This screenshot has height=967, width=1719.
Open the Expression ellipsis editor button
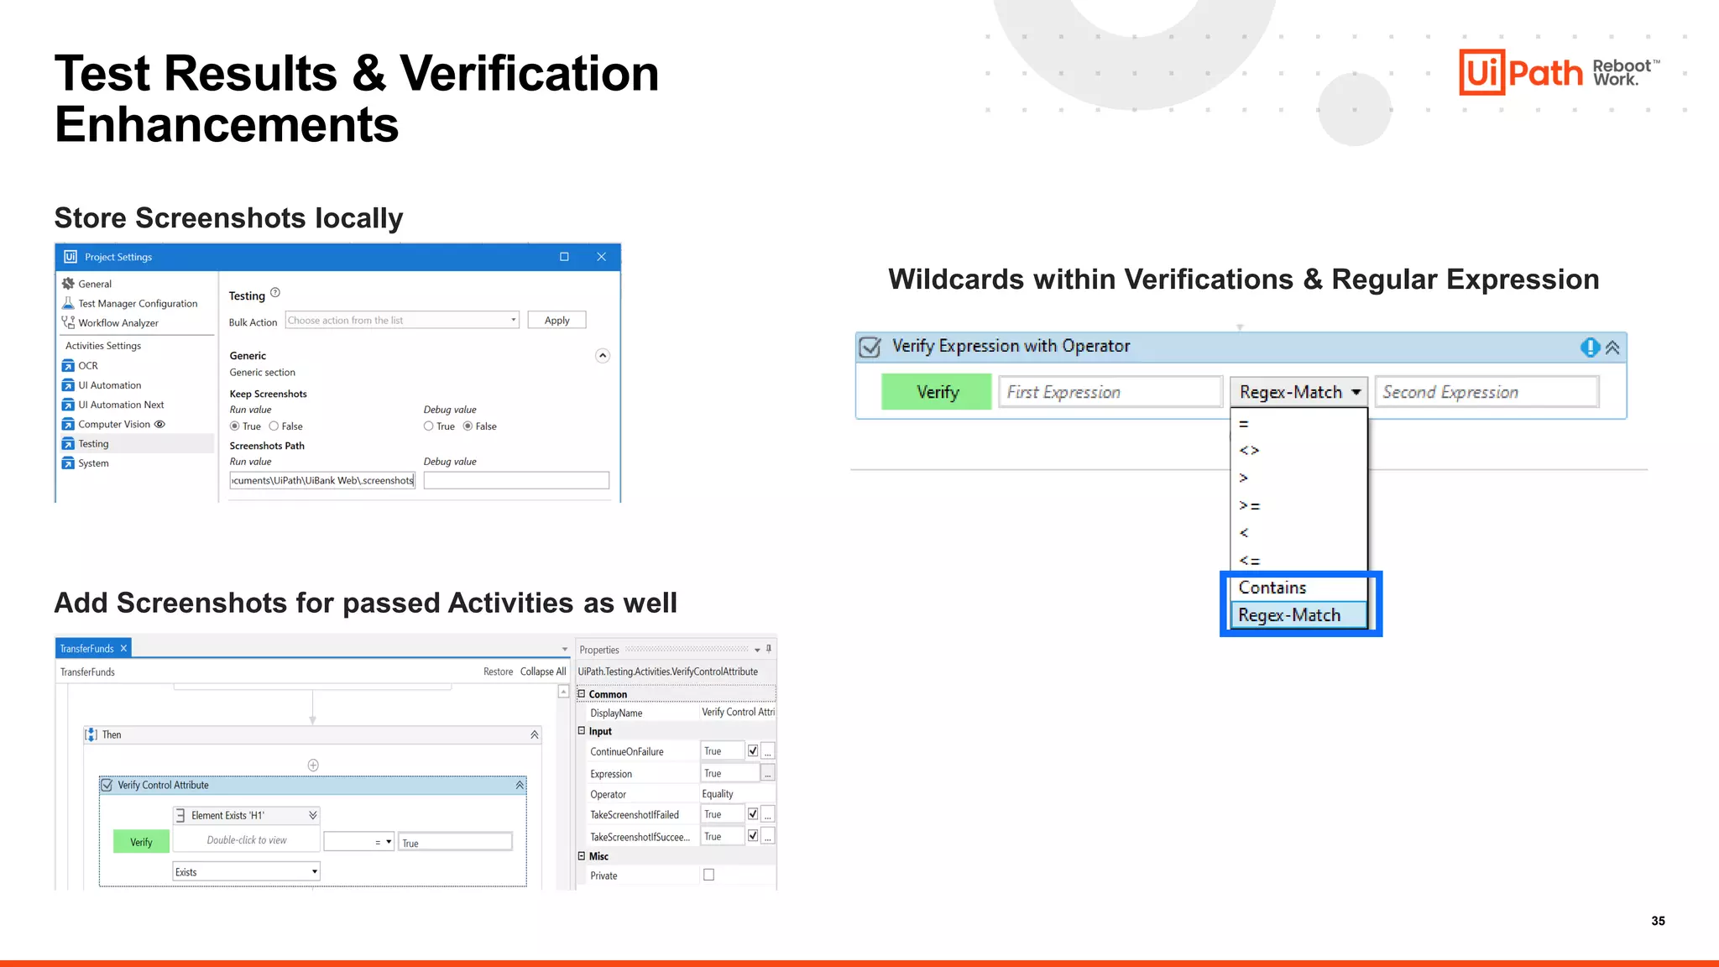(x=767, y=773)
